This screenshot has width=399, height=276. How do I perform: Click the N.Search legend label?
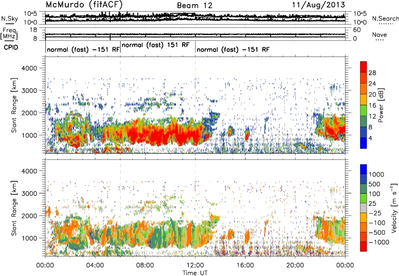[x=385, y=18]
